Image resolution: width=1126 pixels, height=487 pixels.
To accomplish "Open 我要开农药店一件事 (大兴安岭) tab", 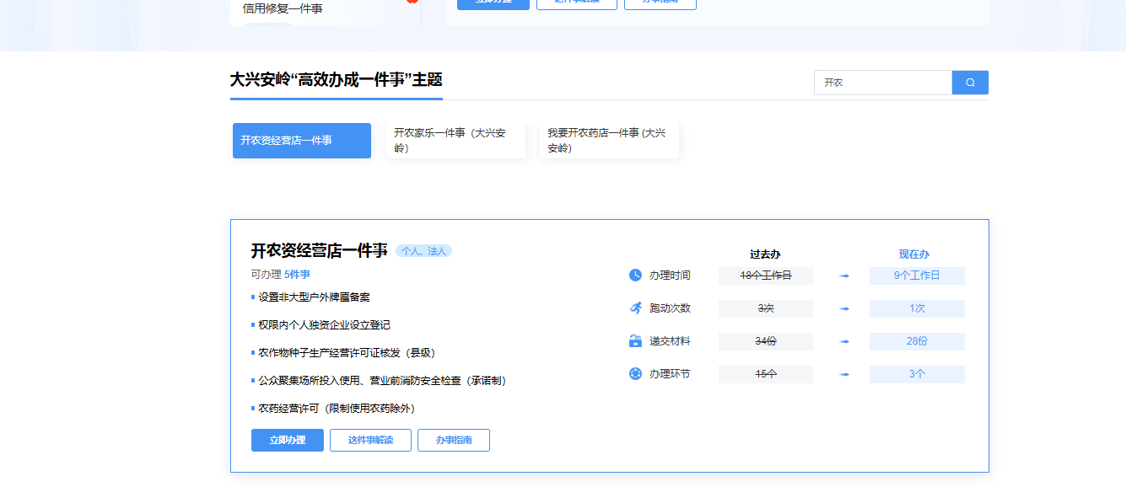I will tap(608, 141).
